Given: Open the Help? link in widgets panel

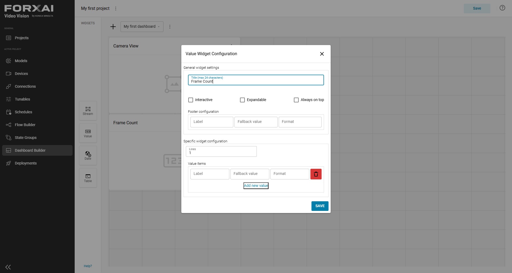Looking at the screenshot, I should [x=88, y=266].
